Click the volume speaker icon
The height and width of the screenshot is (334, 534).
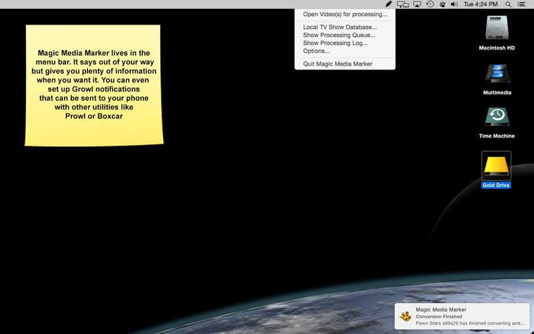point(455,4)
